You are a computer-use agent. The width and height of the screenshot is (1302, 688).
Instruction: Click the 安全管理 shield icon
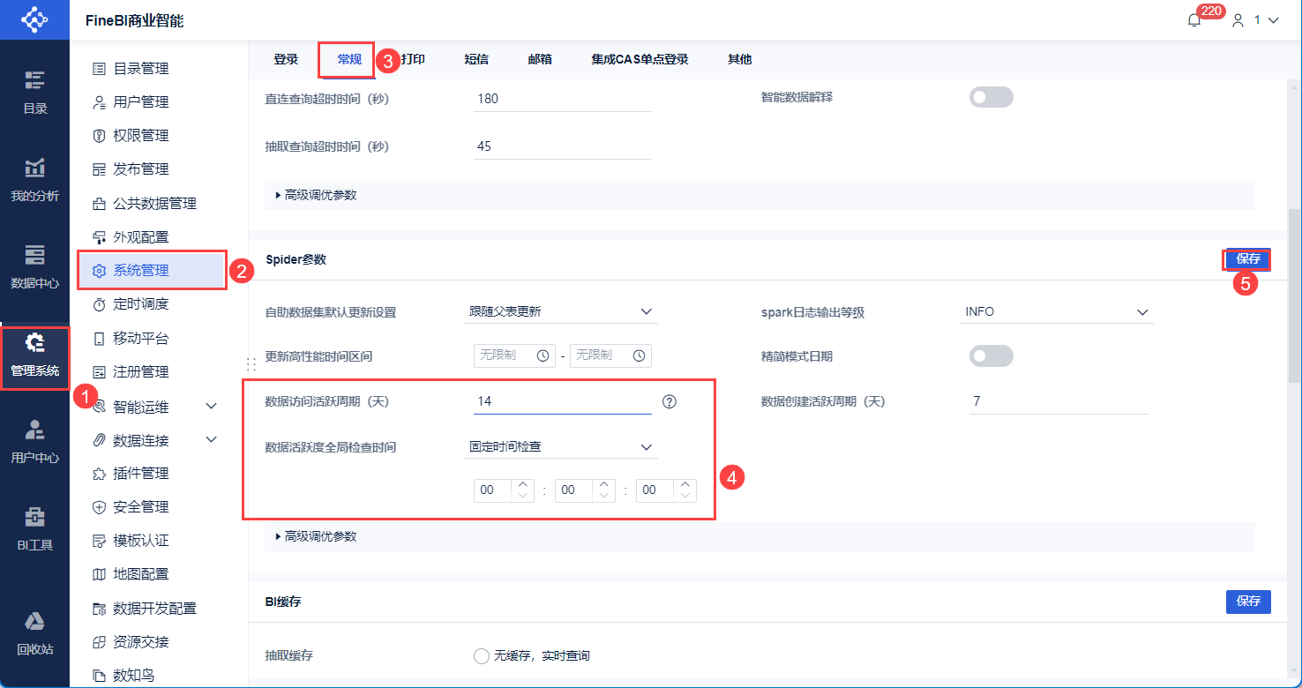coord(99,507)
